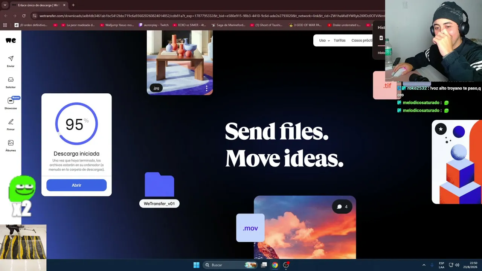The height and width of the screenshot is (271, 482).
Task: Open the Álbumes section in sidebar
Action: [x=11, y=146]
